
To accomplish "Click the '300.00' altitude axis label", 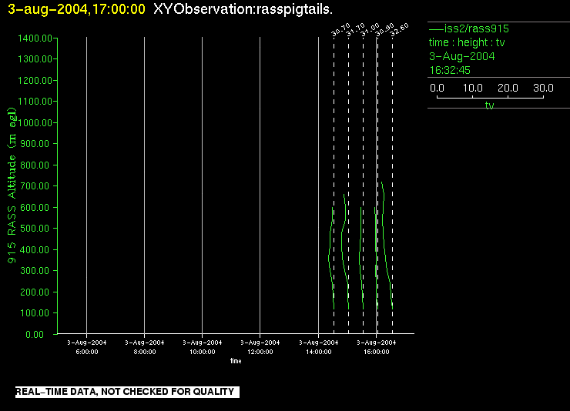I will [x=35, y=270].
